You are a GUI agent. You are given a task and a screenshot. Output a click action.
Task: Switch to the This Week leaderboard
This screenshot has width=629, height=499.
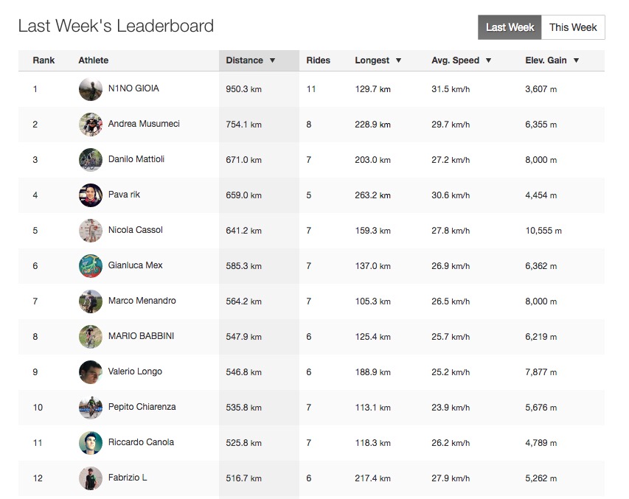click(x=573, y=27)
